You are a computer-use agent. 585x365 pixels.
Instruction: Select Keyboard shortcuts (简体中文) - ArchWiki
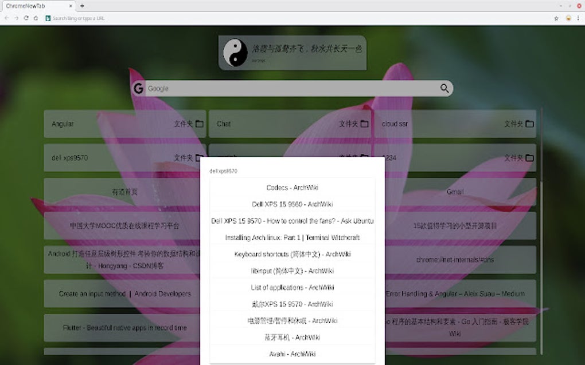292,254
